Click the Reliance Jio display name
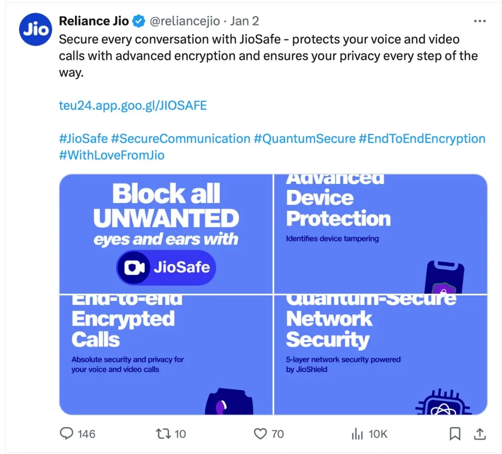502x454 pixels. 93,21
